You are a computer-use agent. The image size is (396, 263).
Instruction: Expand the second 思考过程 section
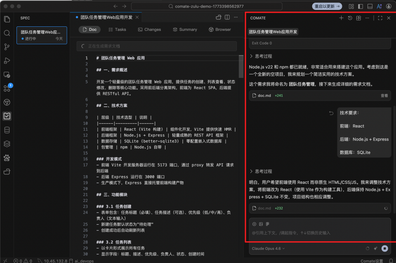click(261, 171)
